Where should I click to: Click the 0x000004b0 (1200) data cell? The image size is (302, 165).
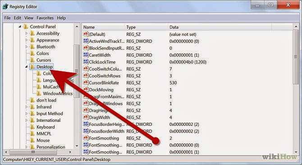(x=188, y=62)
